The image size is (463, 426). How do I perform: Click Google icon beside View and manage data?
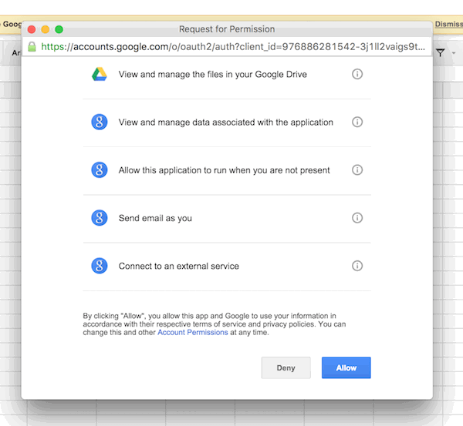(x=99, y=122)
